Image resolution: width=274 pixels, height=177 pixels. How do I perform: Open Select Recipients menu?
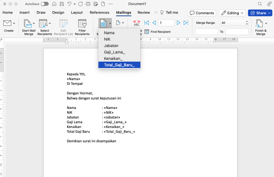click(45, 27)
